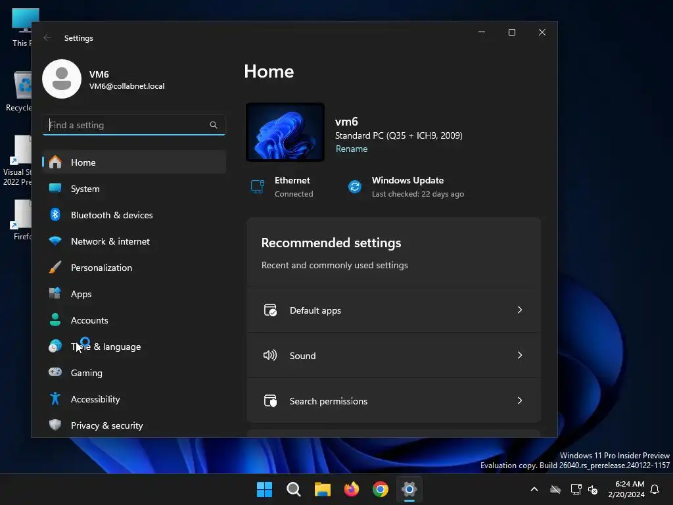Open Windows Start menu
This screenshot has width=673, height=505.
(x=264, y=489)
